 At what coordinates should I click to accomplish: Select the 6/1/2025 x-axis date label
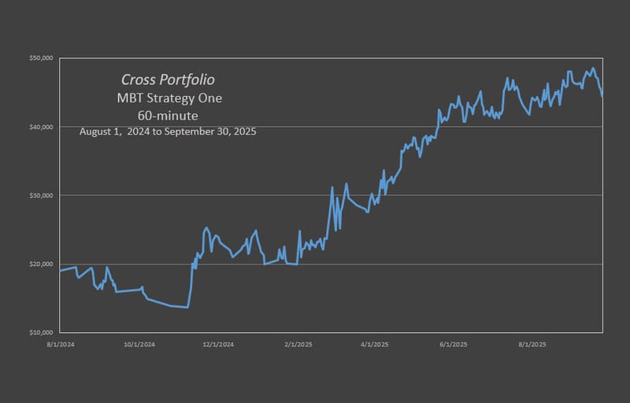pyautogui.click(x=453, y=344)
